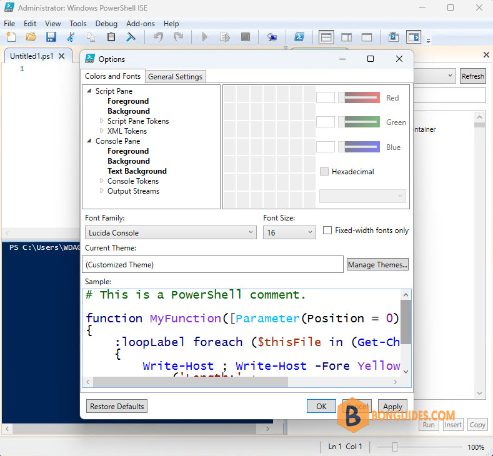Start PowerShell.exe from the blue console icon
The height and width of the screenshot is (456, 493).
[x=299, y=37]
